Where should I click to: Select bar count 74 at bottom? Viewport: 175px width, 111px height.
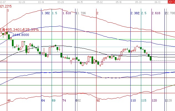(64, 100)
